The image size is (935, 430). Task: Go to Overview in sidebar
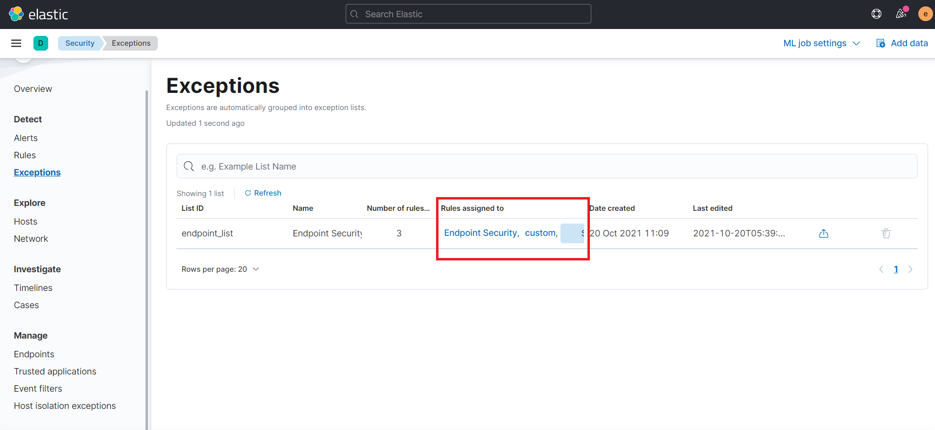pyautogui.click(x=33, y=89)
